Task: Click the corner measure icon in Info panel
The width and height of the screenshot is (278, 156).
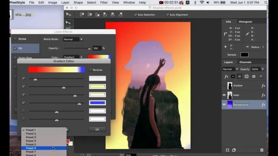Action: click(225, 34)
